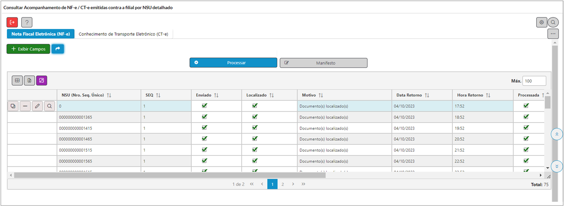Sort by NSU (Nro. Seq. Único) column arrows
564x206 pixels.
pos(109,95)
